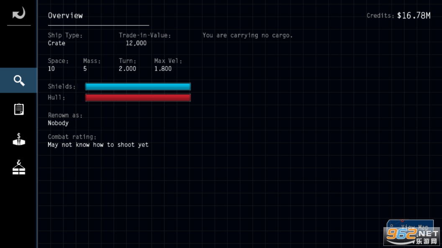The width and height of the screenshot is (442, 248).
Task: Click the Nobody renown value
Action: pyautogui.click(x=58, y=123)
